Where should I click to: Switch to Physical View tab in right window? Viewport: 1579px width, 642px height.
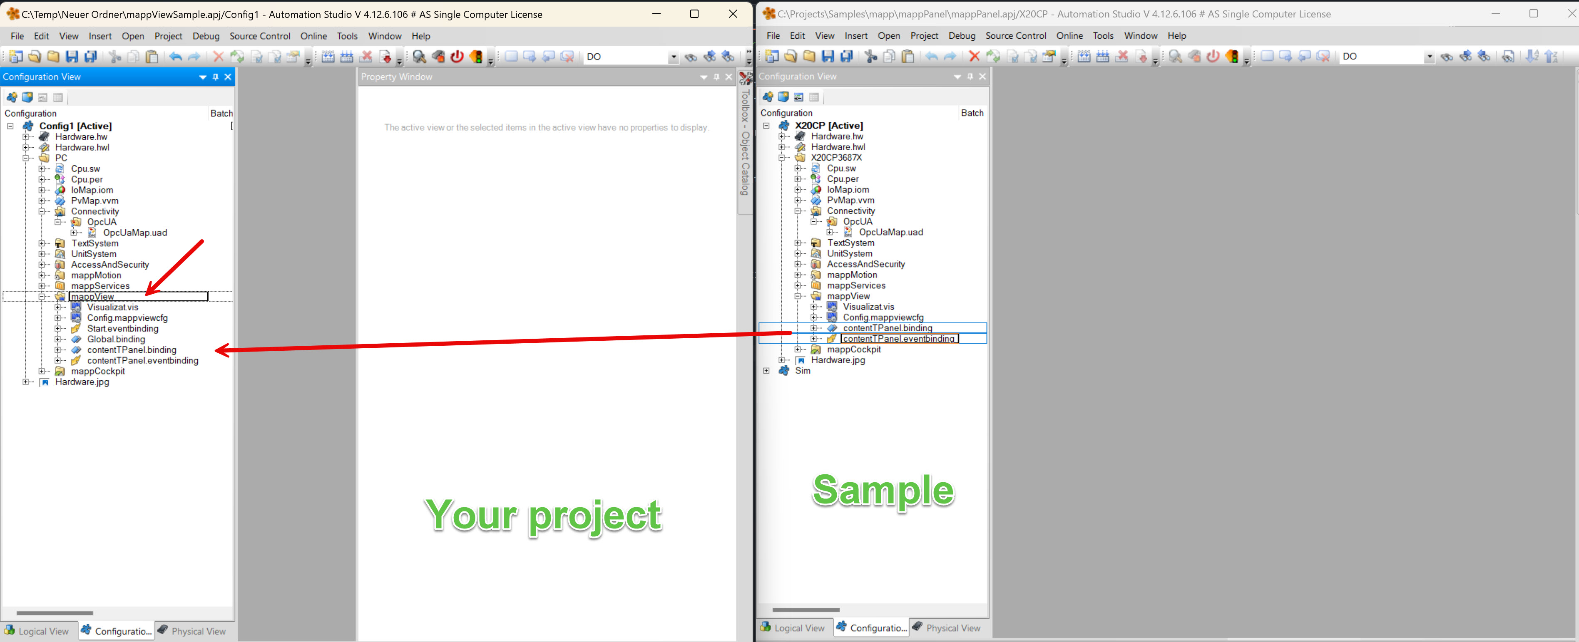tap(946, 628)
